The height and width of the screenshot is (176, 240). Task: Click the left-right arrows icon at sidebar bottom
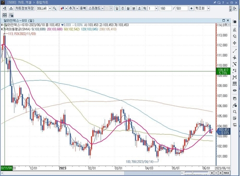coord(235,125)
